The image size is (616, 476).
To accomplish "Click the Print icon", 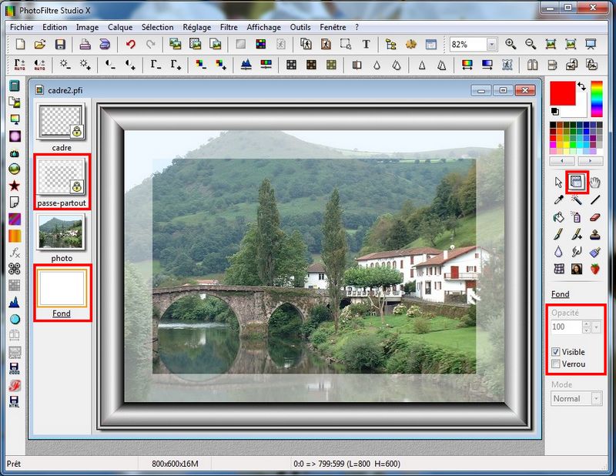I will coord(85,44).
